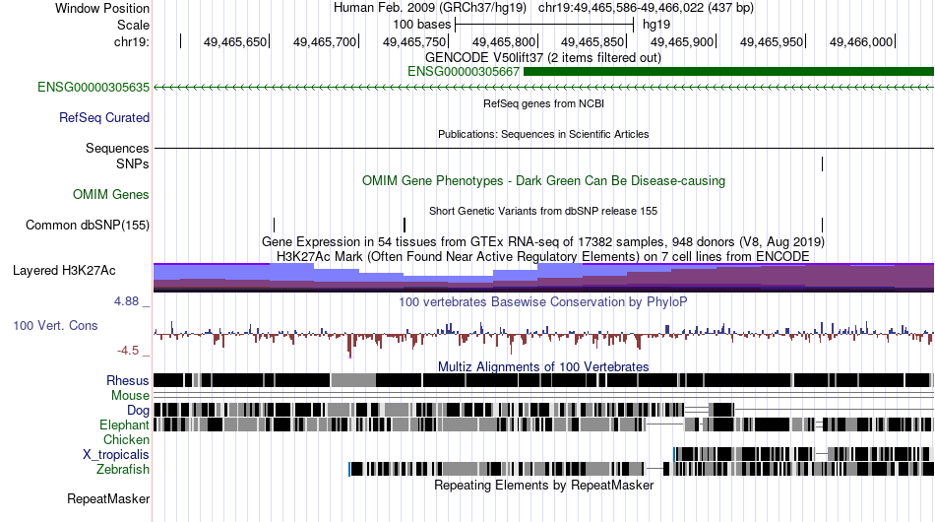Click Multiz Alignments of 100 Vertebrates title
Viewport: 935px width, 522px height.
pos(543,366)
